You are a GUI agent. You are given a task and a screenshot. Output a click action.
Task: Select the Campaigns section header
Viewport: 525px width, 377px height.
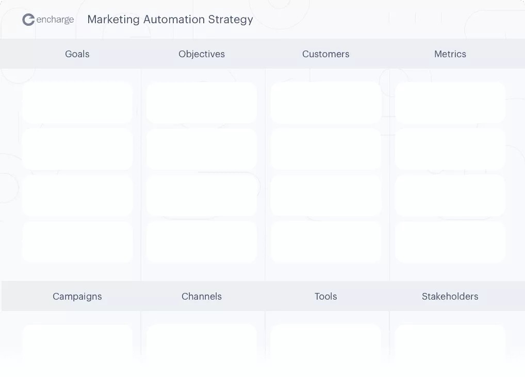click(x=77, y=297)
